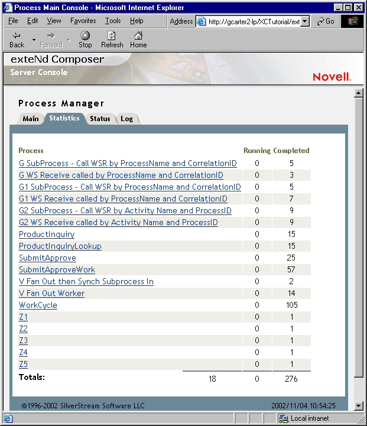Open the V Fan Out Worker link
367x426 pixels.
pyautogui.click(x=51, y=294)
